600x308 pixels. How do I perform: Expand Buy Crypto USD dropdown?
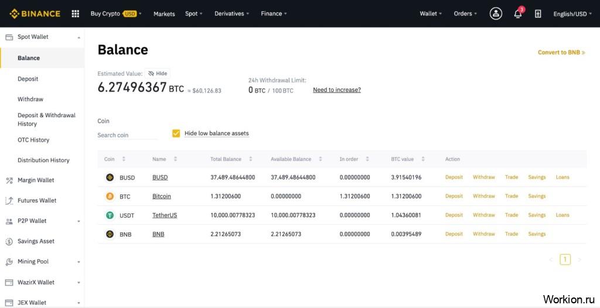116,14
